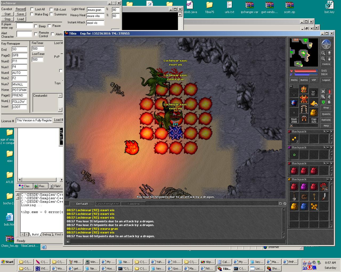Switch to the Tamdem chat tab
This screenshot has height=272, width=341.
[133, 204]
